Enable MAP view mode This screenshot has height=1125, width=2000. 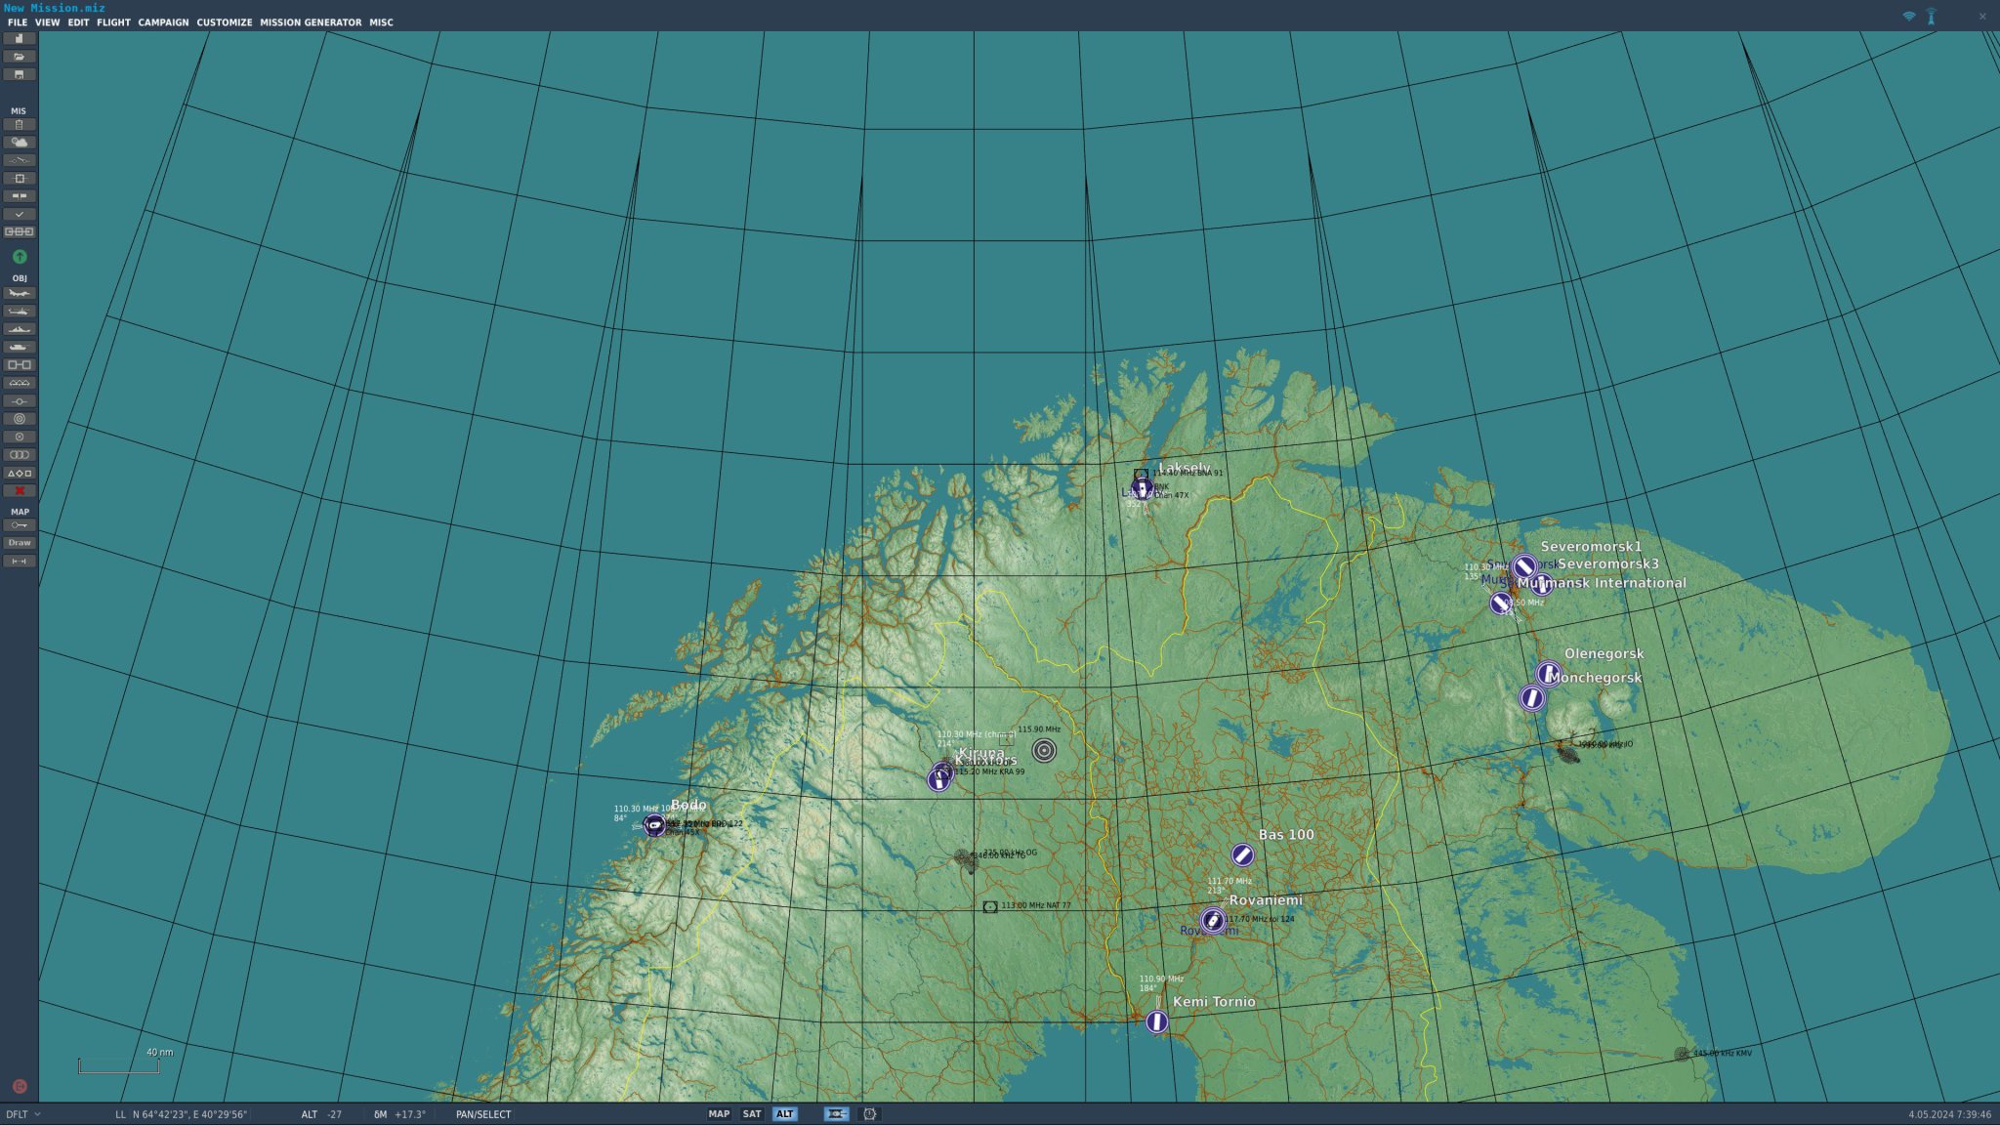click(x=720, y=1113)
